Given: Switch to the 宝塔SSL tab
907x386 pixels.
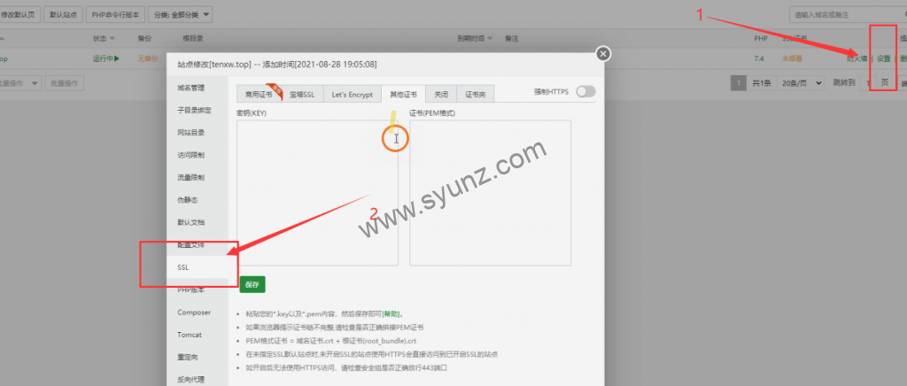Looking at the screenshot, I should pos(302,94).
